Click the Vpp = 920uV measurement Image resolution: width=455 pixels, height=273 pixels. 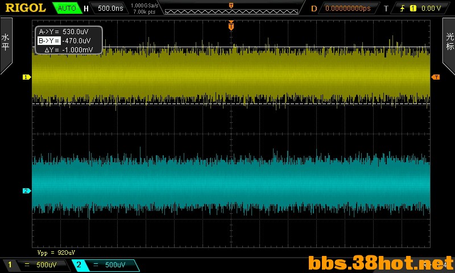(x=56, y=253)
